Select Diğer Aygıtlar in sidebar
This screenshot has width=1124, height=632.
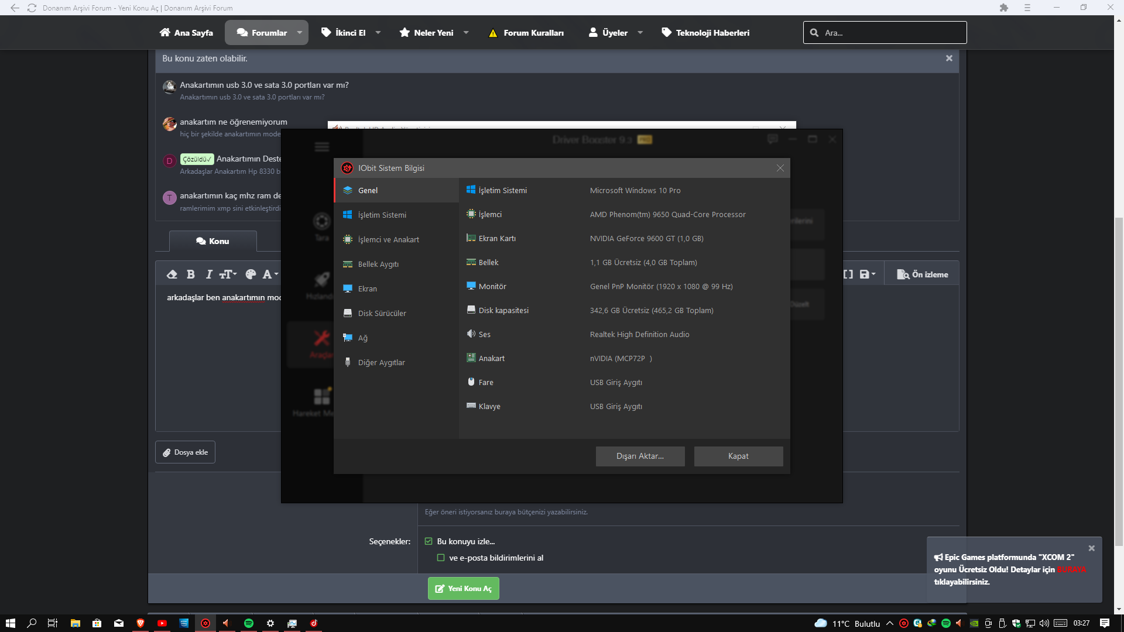pyautogui.click(x=381, y=363)
